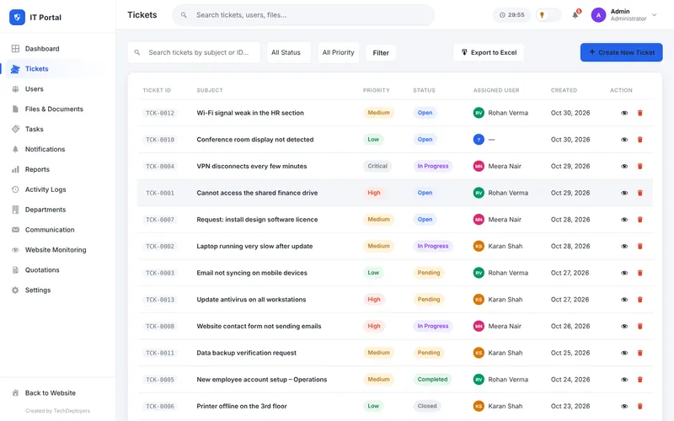This screenshot has width=674, height=421.
Task: Focus the search tickets by subject or ID field
Action: click(x=195, y=52)
